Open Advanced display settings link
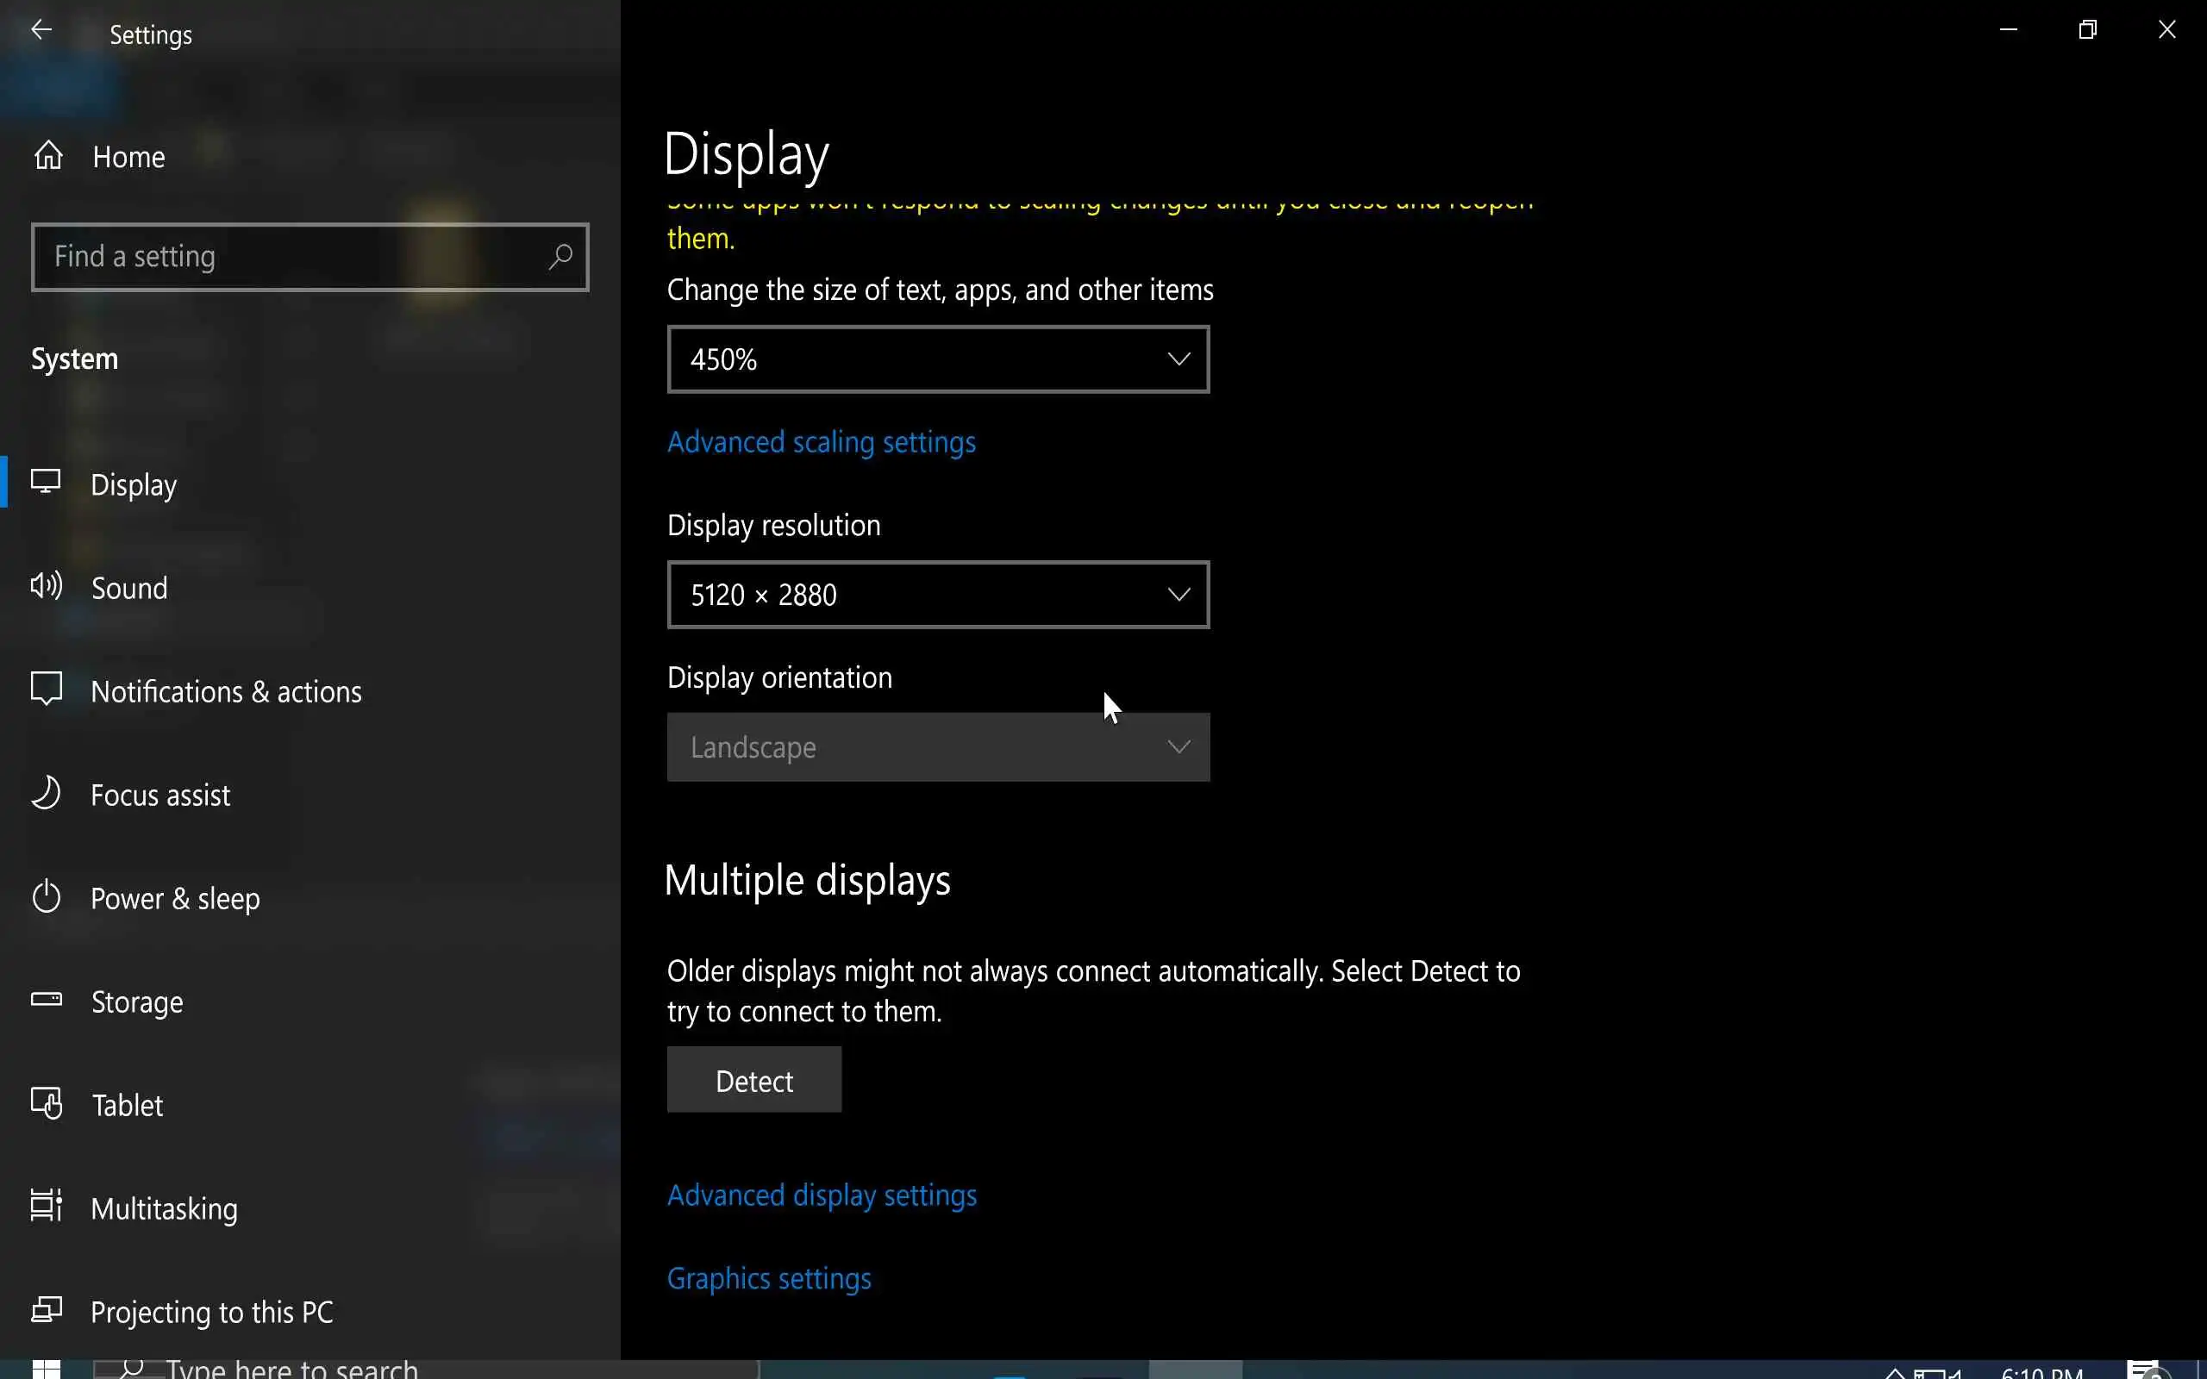 tap(821, 1195)
